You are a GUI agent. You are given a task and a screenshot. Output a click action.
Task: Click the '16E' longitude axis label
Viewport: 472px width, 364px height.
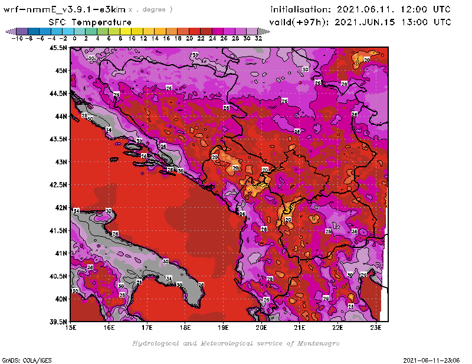coord(109,327)
